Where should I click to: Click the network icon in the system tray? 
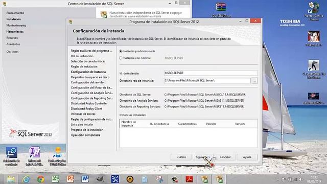(x=295, y=179)
